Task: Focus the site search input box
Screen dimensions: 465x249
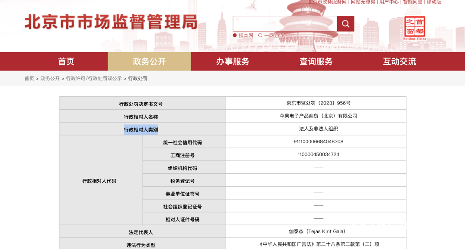Action: tap(285, 24)
